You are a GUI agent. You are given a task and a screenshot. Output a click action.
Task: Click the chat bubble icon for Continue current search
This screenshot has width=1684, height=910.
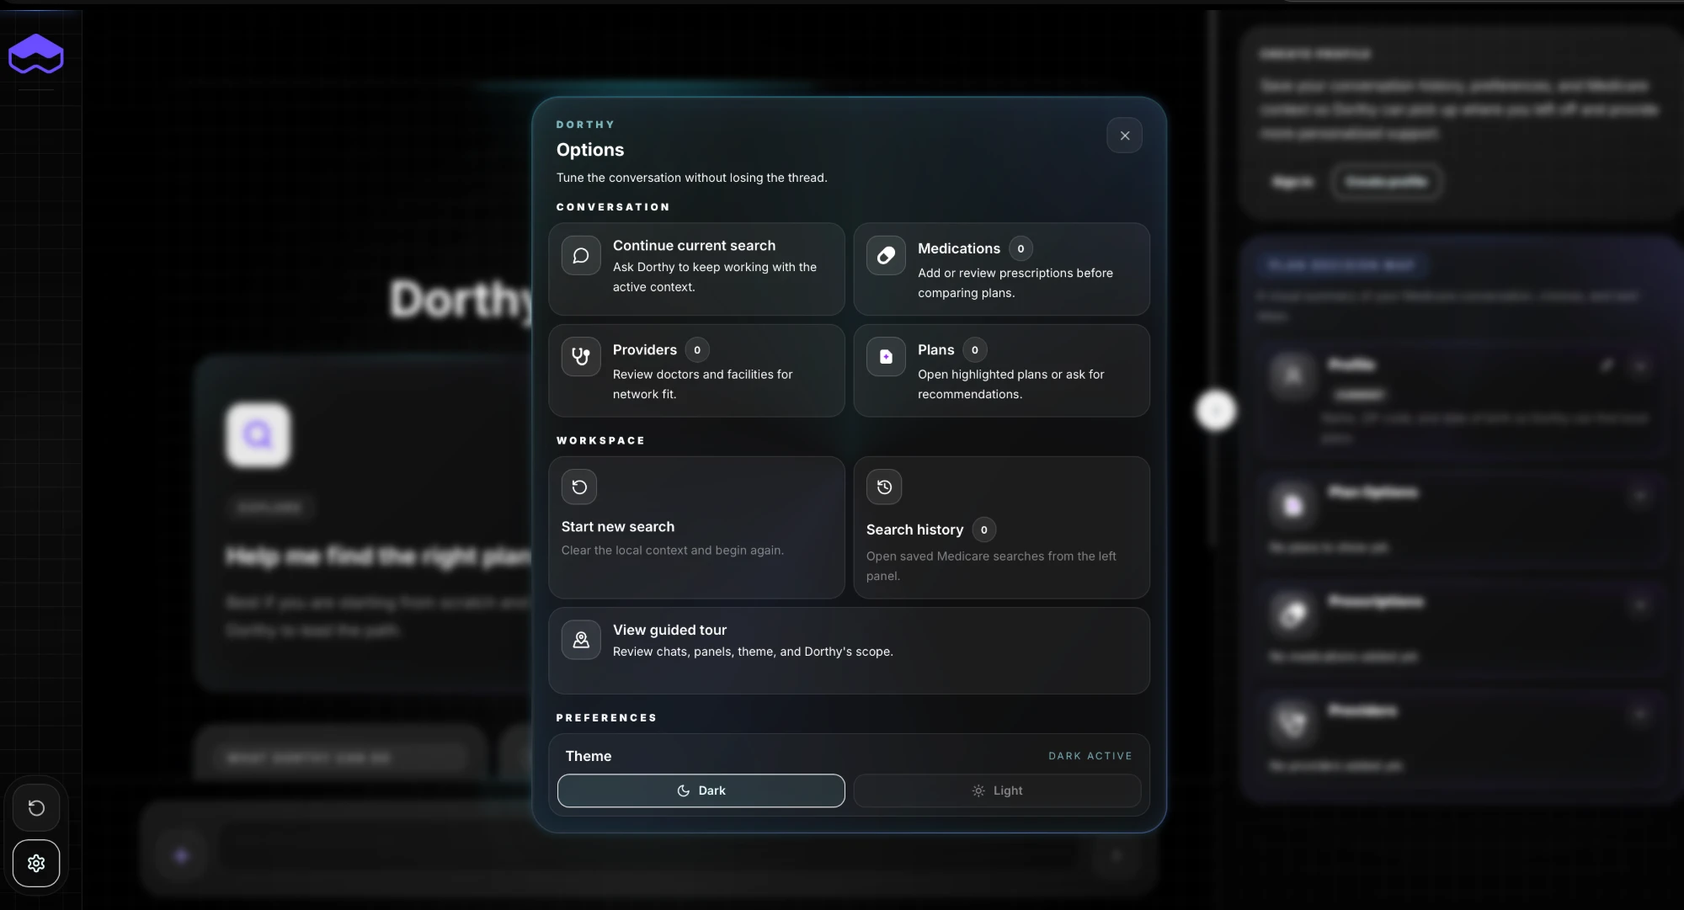click(x=581, y=256)
